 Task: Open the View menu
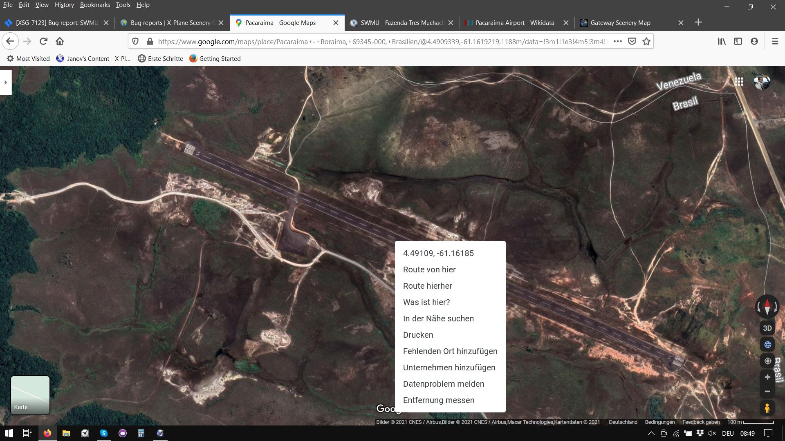[42, 5]
